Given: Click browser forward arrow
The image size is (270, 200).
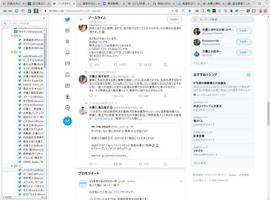Looking at the screenshot, I should point(11,11).
